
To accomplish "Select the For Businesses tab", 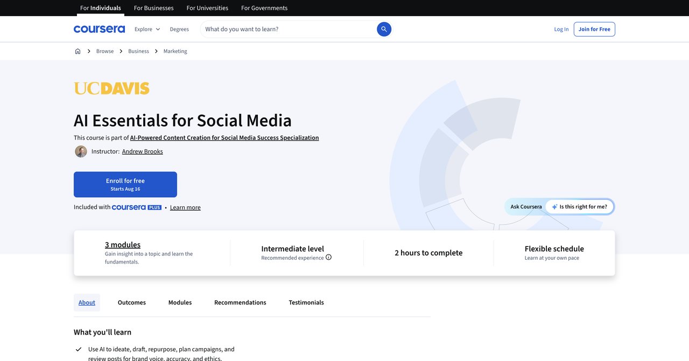I will coord(153,8).
